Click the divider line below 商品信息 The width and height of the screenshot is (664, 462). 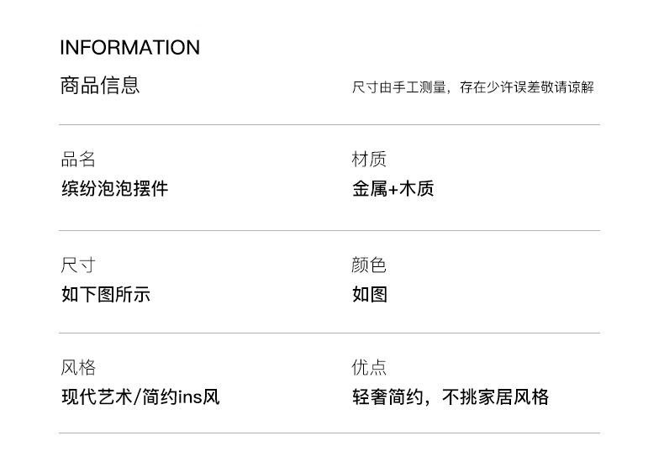point(329,125)
